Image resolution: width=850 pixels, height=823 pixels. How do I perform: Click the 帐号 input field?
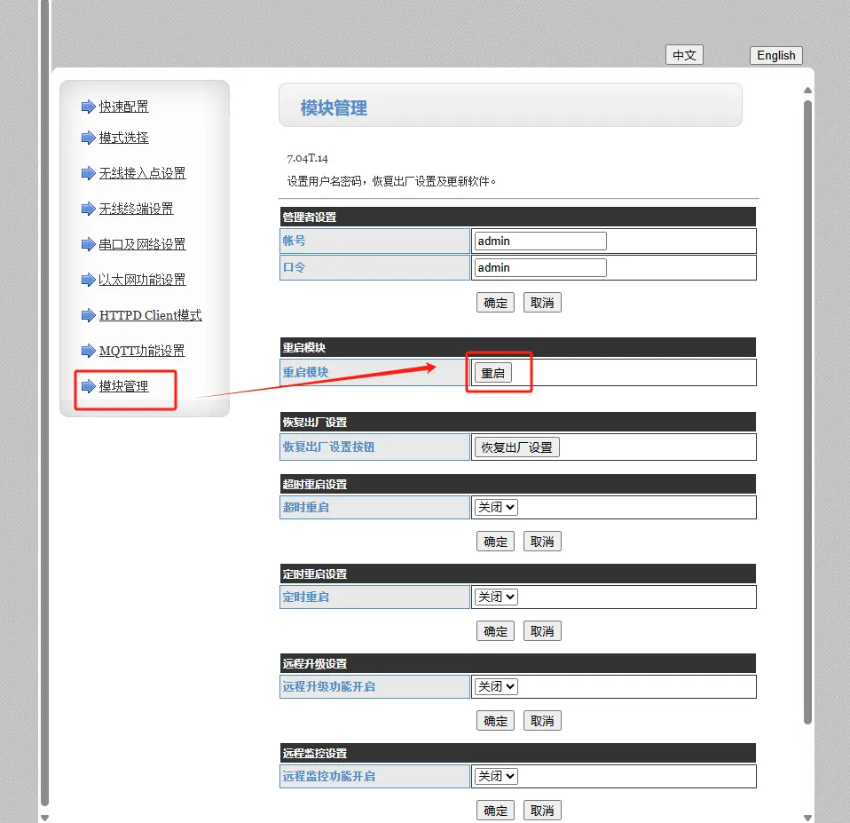pos(540,241)
